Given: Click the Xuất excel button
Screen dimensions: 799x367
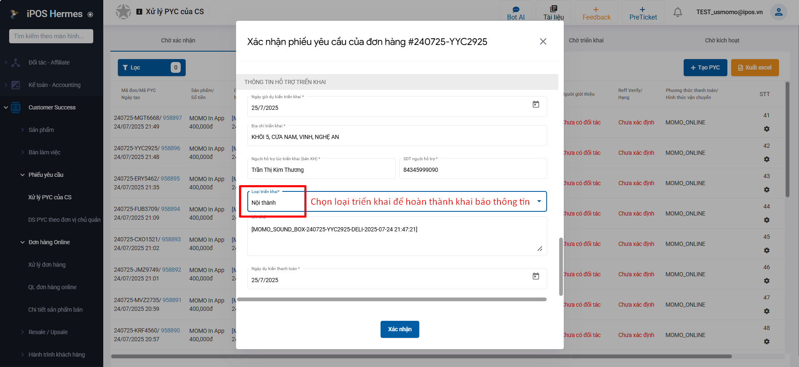Looking at the screenshot, I should (754, 67).
